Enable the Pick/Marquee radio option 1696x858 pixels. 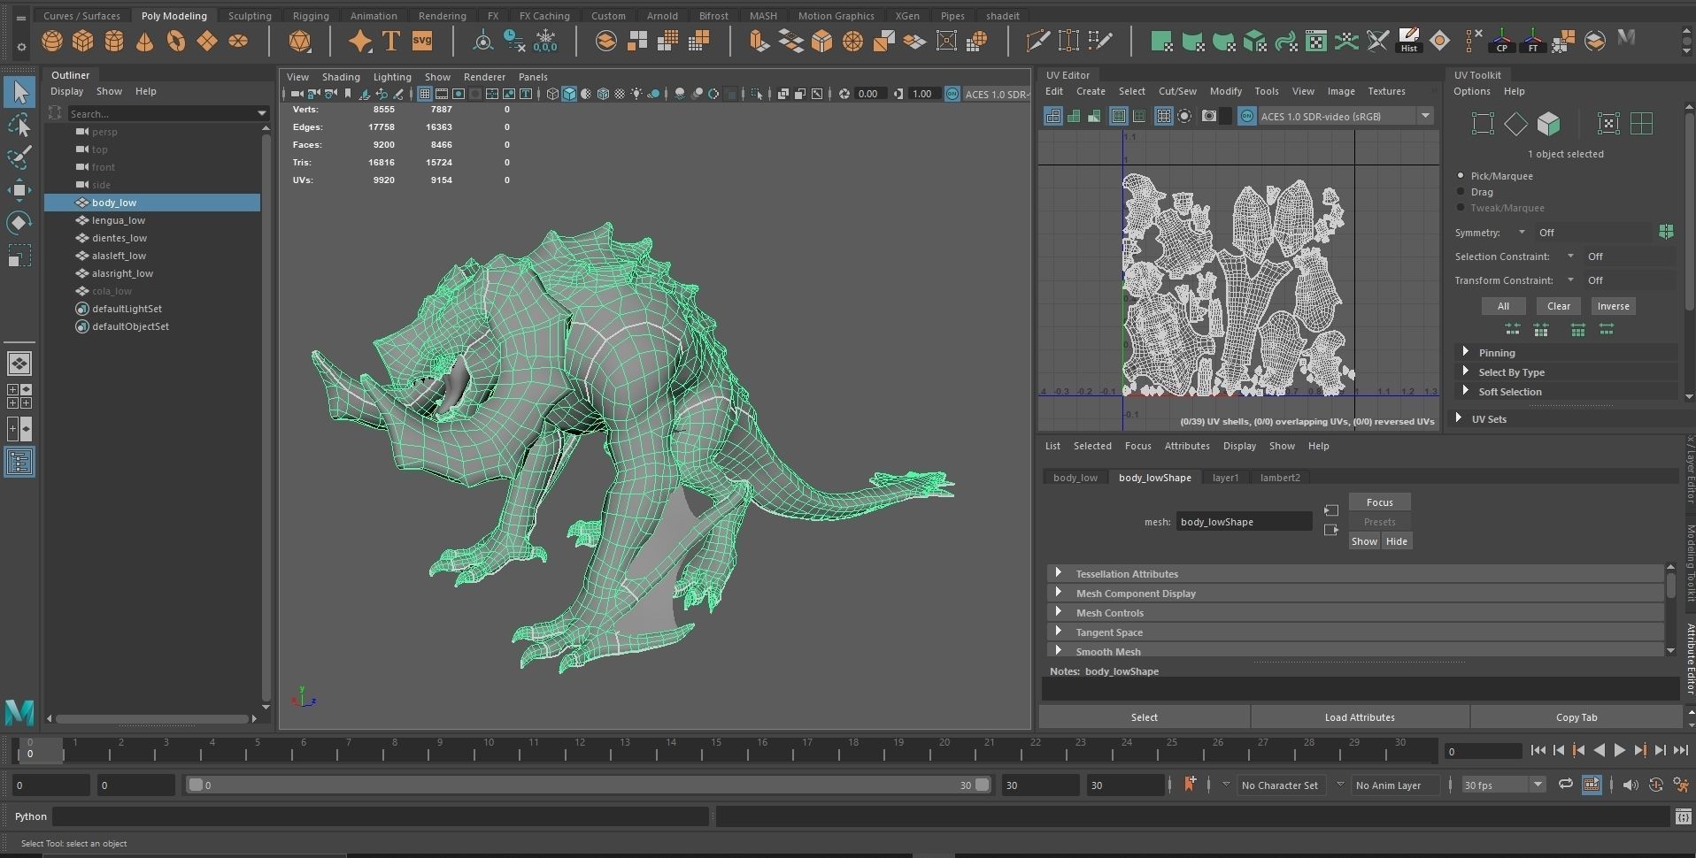click(x=1461, y=176)
